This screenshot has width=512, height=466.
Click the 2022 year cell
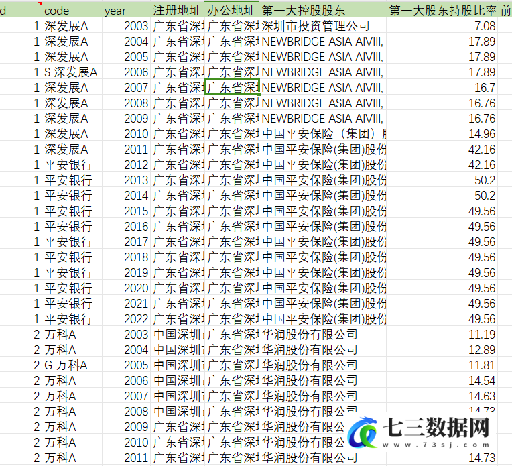click(x=127, y=318)
